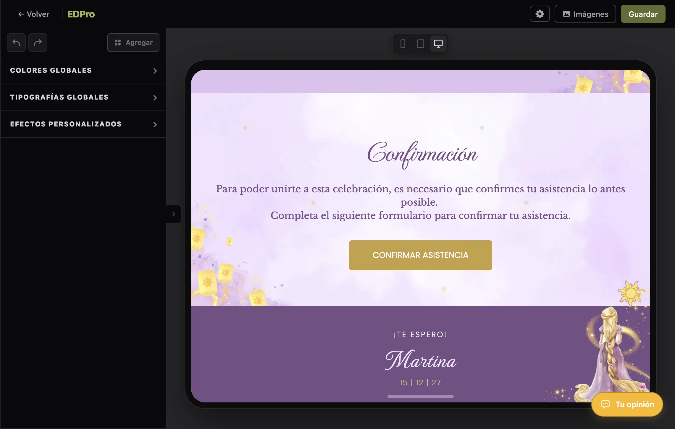
Task: Switch to tablet preview
Action: (420, 44)
